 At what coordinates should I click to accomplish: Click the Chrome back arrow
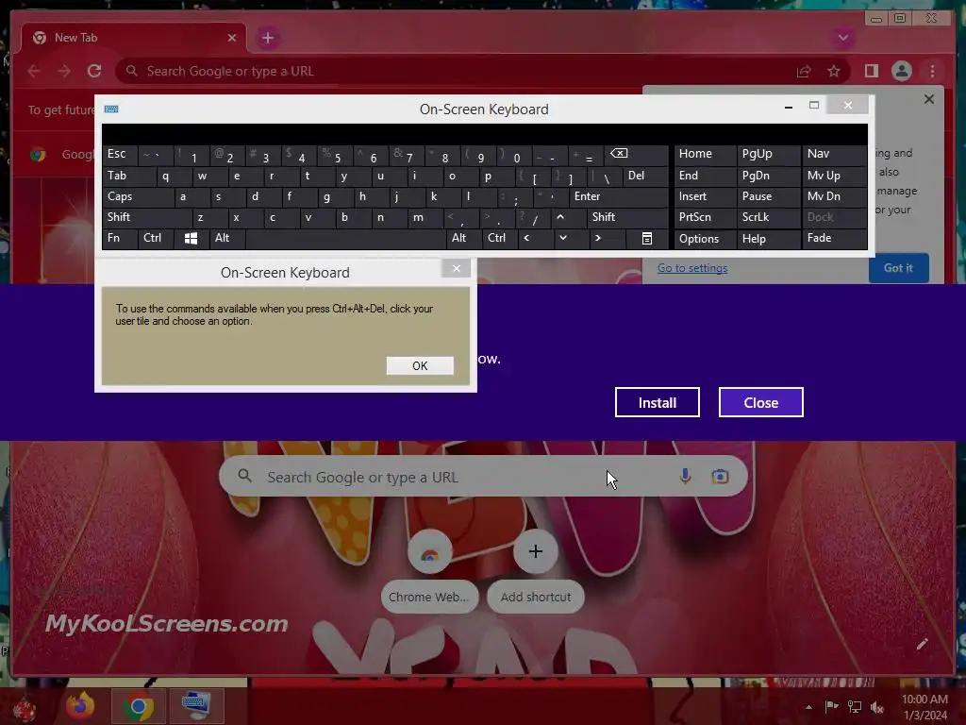click(34, 71)
